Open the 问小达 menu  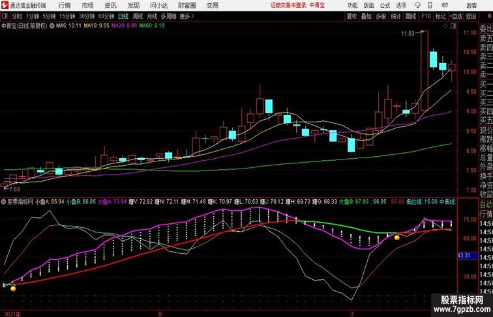coord(158,5)
